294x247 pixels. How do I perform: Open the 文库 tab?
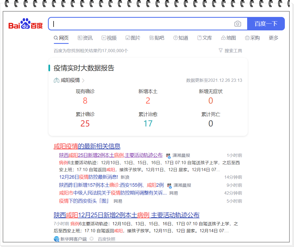click(205, 38)
